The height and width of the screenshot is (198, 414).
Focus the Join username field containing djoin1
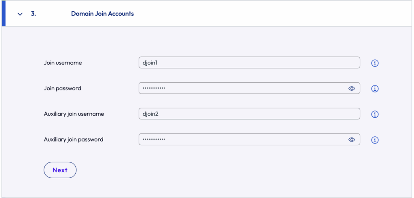click(x=243, y=63)
